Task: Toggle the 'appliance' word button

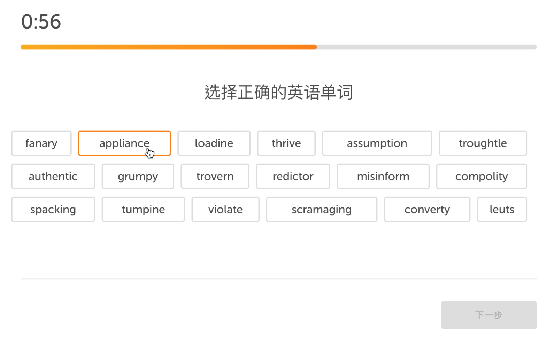Action: [124, 143]
